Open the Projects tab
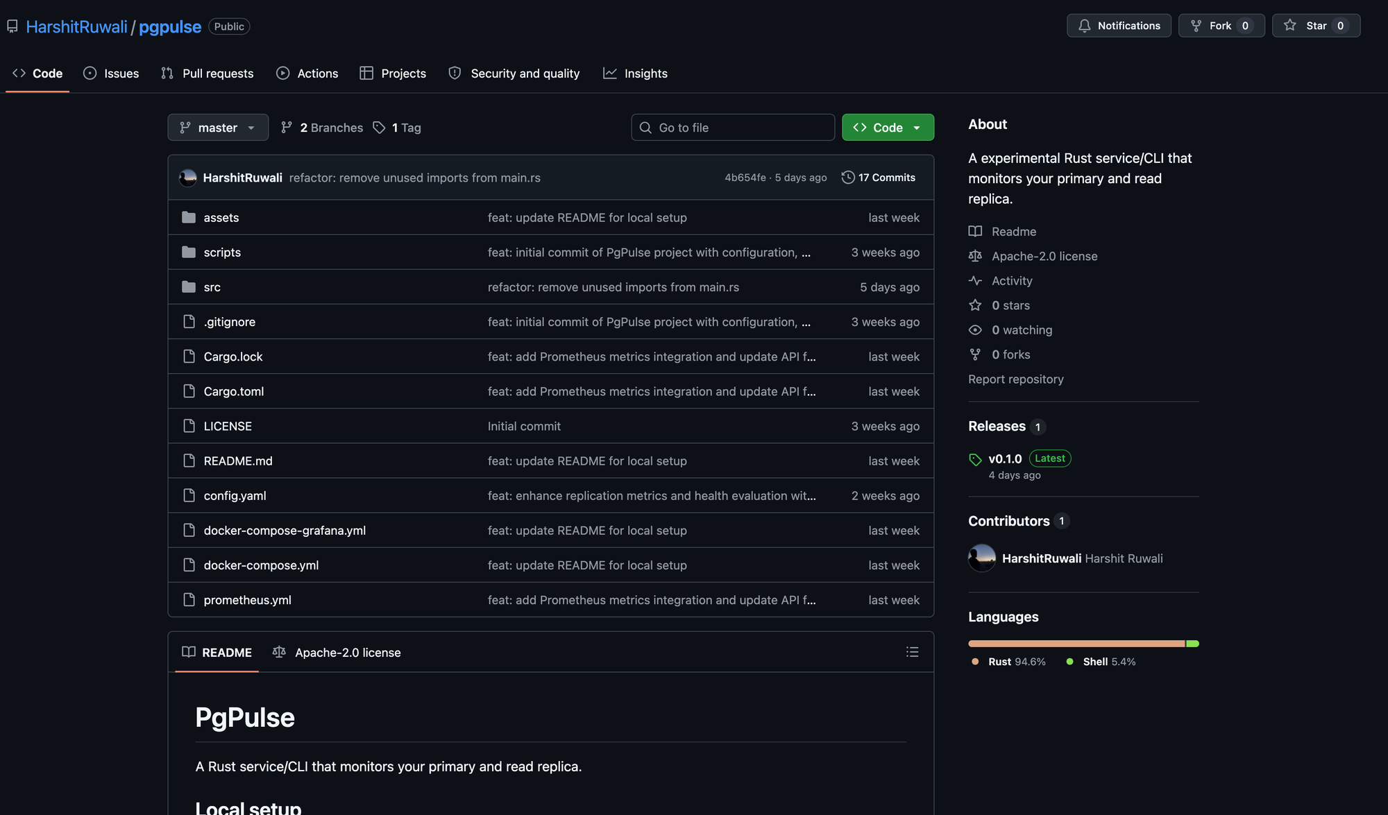Image resolution: width=1388 pixels, height=815 pixels. point(393,74)
